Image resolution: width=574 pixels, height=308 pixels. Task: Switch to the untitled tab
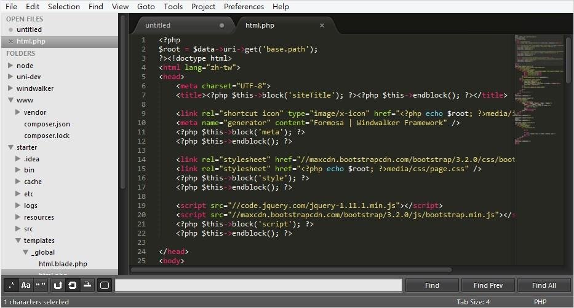point(183,25)
